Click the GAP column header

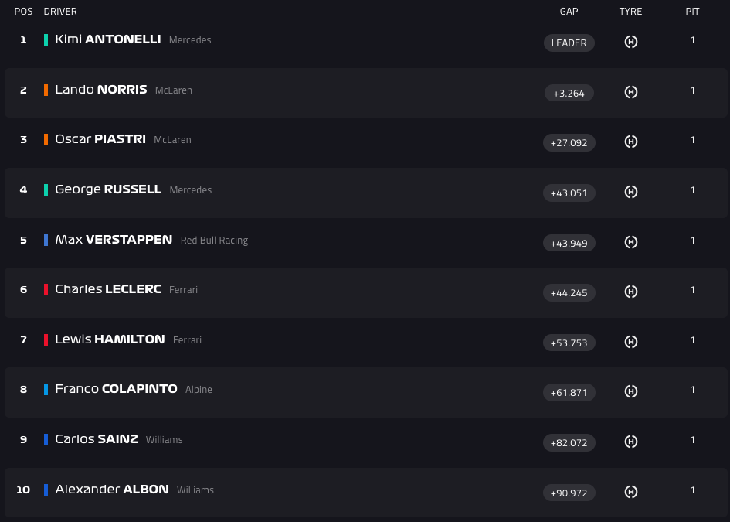pyautogui.click(x=569, y=11)
